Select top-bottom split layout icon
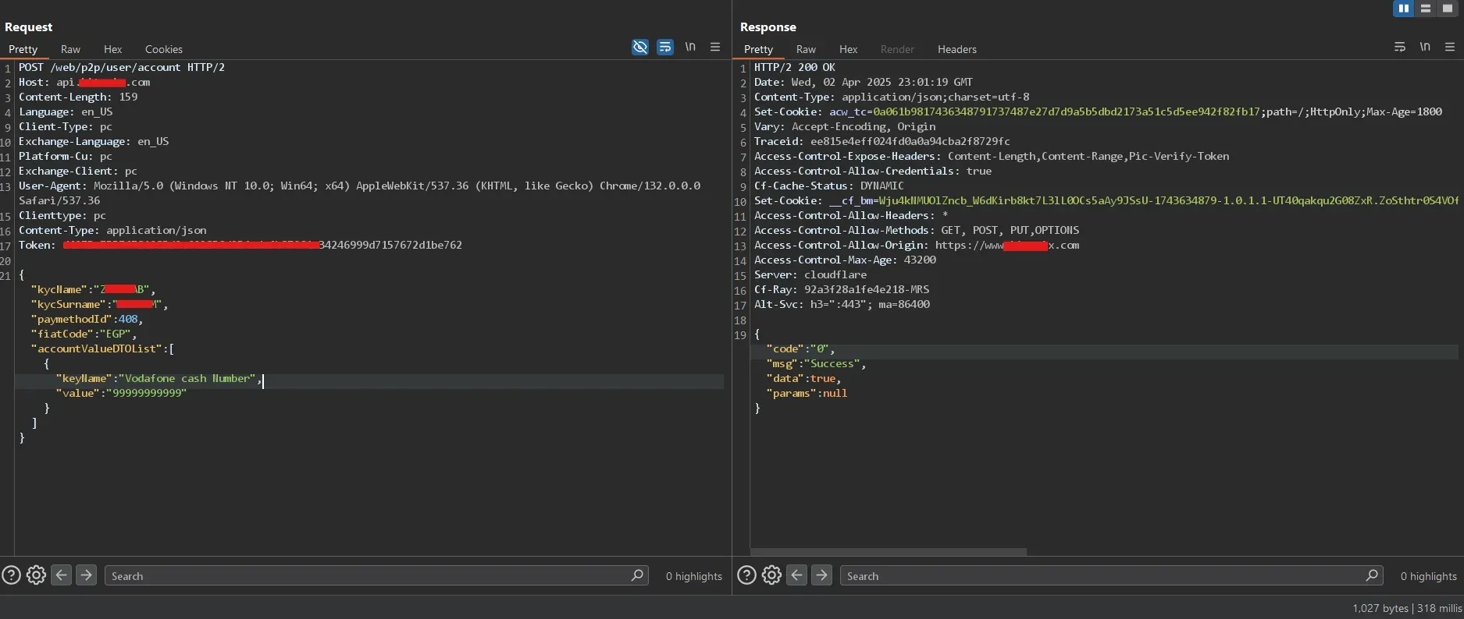Image resolution: width=1464 pixels, height=619 pixels. click(x=1426, y=9)
